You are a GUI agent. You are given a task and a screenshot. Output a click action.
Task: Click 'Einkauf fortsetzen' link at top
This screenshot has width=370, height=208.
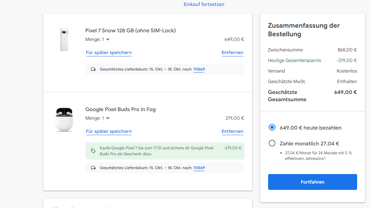(x=204, y=4)
